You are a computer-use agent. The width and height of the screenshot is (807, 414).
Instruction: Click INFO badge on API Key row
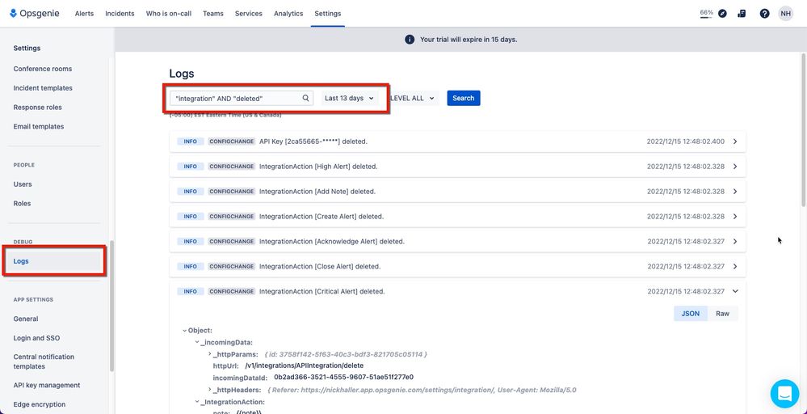click(x=191, y=141)
